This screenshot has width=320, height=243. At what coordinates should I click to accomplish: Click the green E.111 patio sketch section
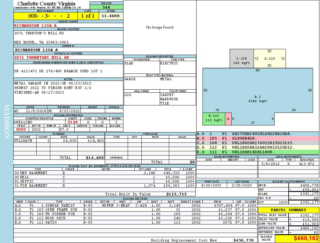pos(214,119)
